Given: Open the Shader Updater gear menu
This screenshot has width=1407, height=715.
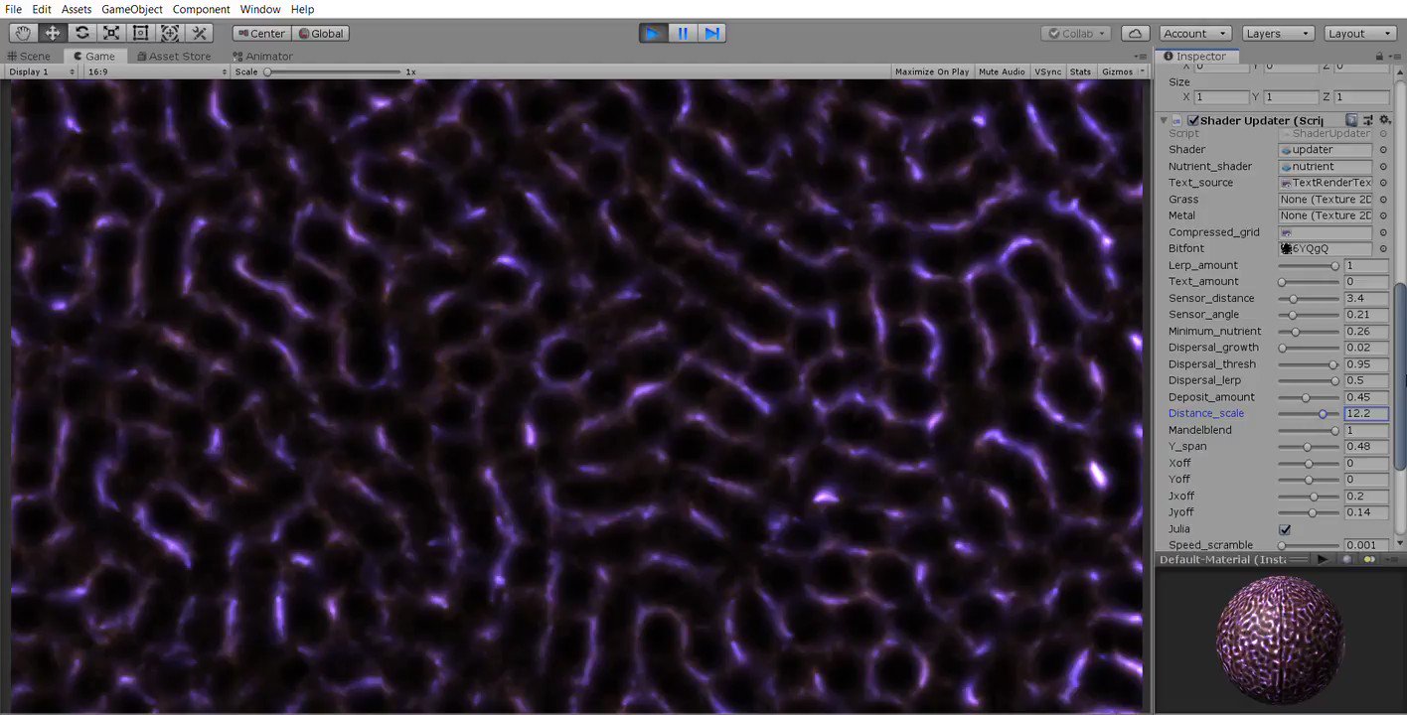Looking at the screenshot, I should tap(1384, 119).
